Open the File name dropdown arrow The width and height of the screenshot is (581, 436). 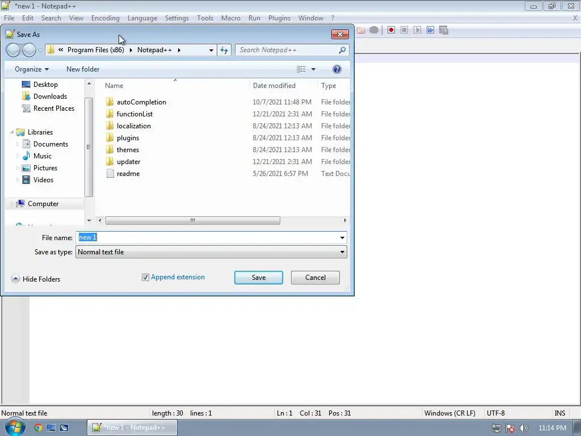pyautogui.click(x=342, y=238)
